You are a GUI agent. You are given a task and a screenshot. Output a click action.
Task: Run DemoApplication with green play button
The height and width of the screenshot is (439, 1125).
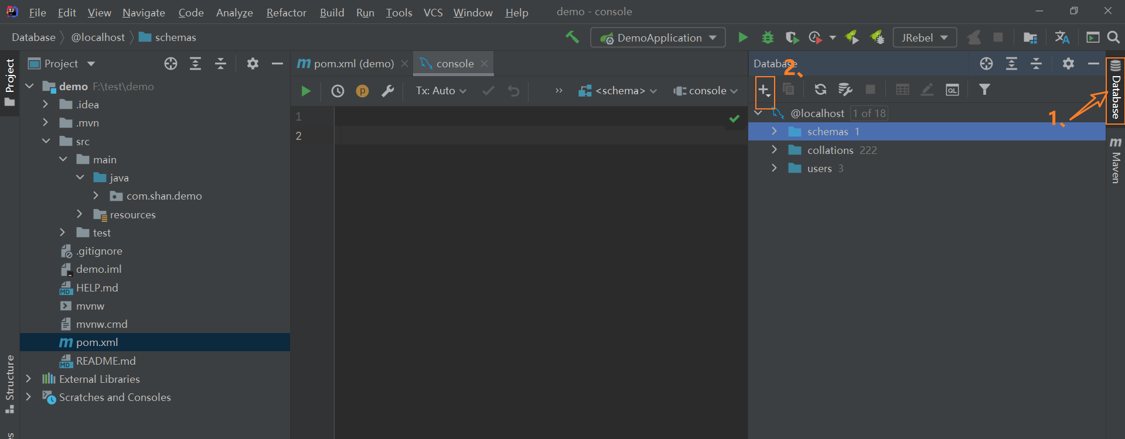point(742,37)
